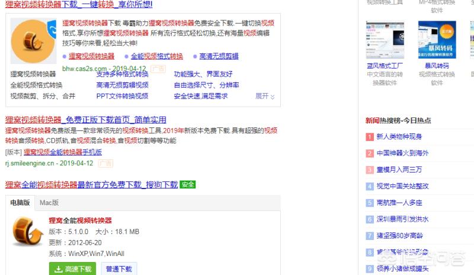Screen dimensions: 474x275
Task: Click the green 安全 badge
Action: [187, 184]
